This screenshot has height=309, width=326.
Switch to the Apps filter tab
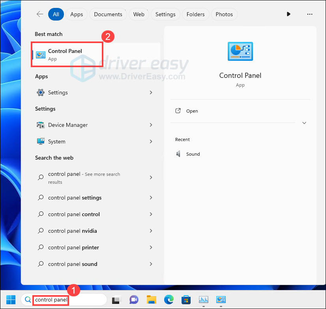[77, 14]
